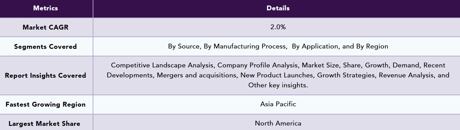
Task: Click the Details column header
Action: coord(278,8)
